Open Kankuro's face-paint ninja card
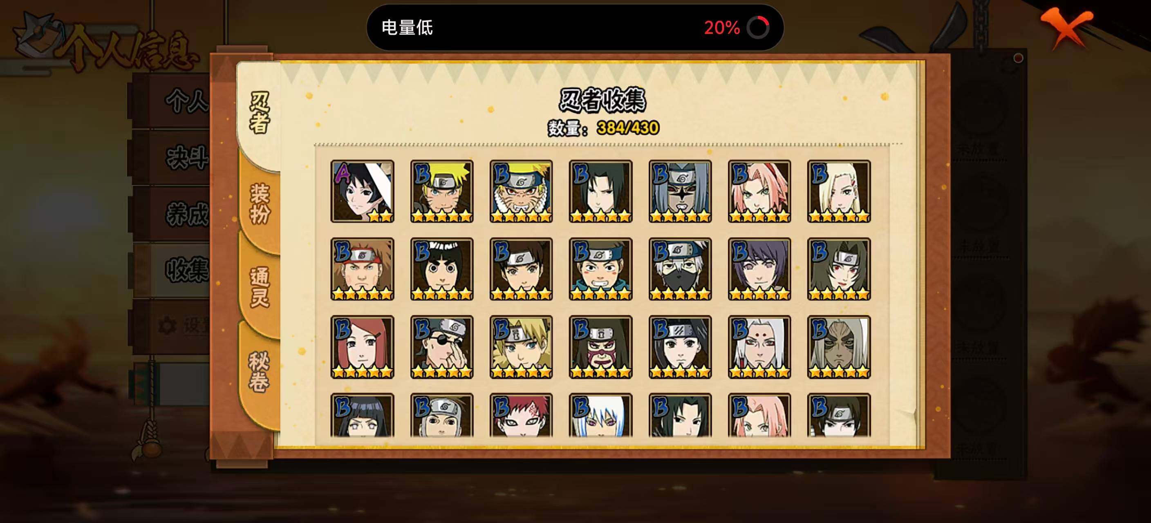The height and width of the screenshot is (523, 1151). tap(600, 347)
